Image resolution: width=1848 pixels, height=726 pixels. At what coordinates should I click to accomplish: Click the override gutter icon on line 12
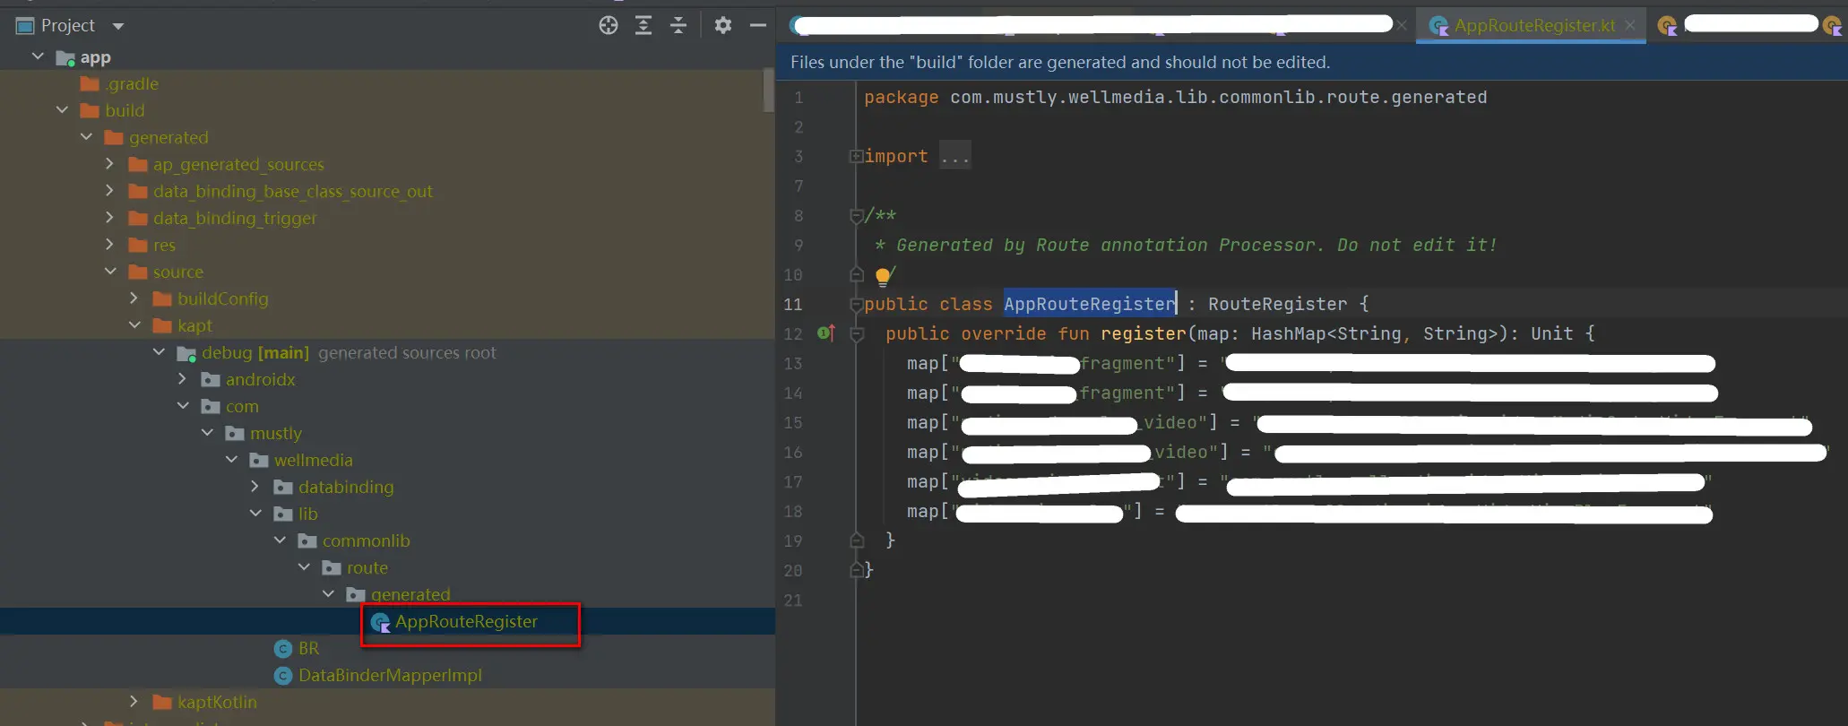826,333
